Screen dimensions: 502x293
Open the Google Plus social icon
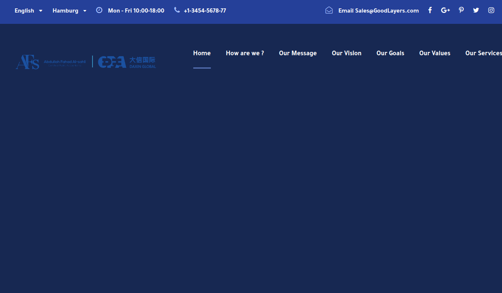coord(446,10)
